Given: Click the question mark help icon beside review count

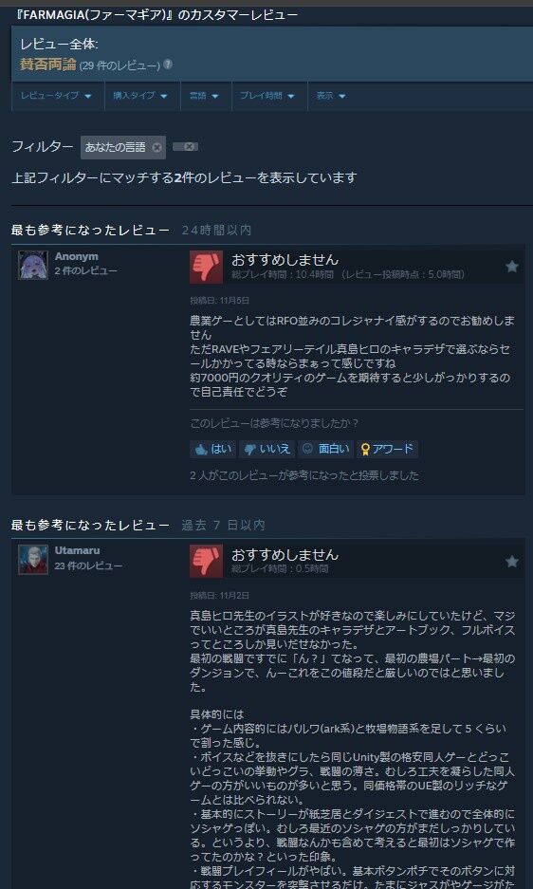Looking at the screenshot, I should (x=168, y=65).
